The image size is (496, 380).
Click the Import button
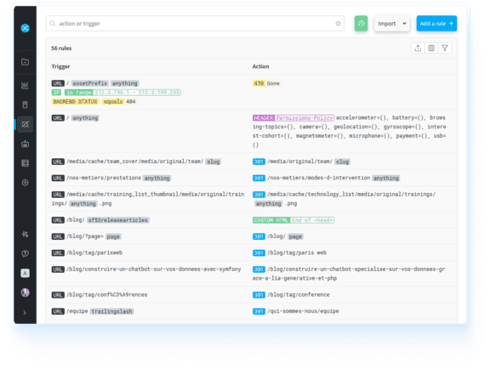[x=387, y=24]
